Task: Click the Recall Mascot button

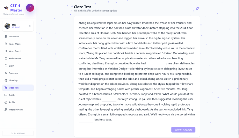Action: click(18, 133)
